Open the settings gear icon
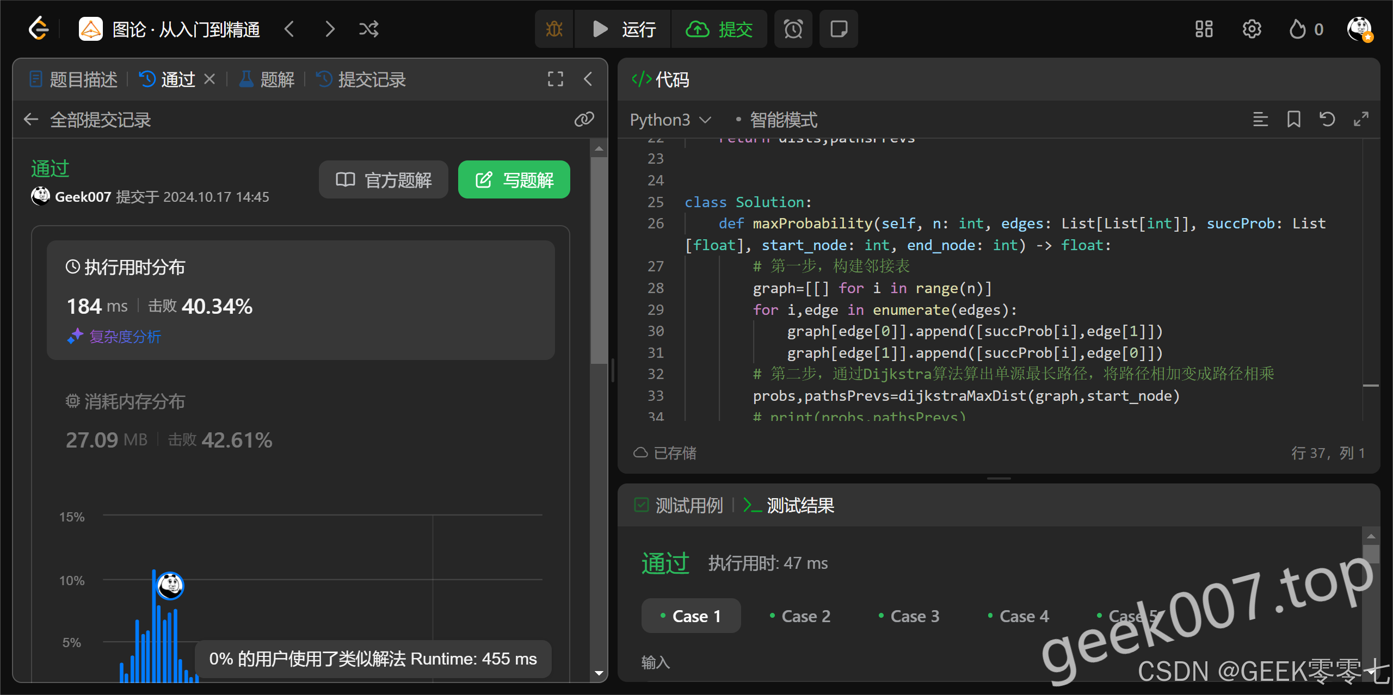 tap(1252, 29)
